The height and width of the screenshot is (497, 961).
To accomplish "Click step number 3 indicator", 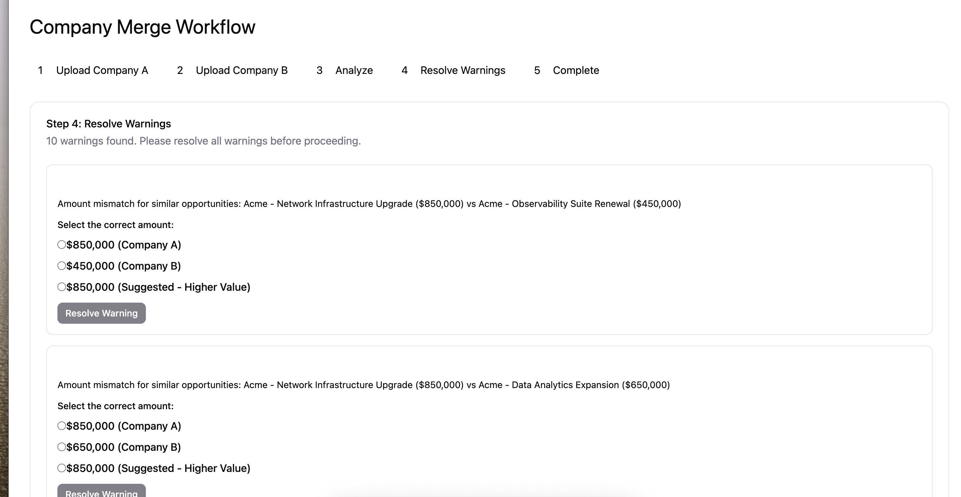I will point(319,71).
